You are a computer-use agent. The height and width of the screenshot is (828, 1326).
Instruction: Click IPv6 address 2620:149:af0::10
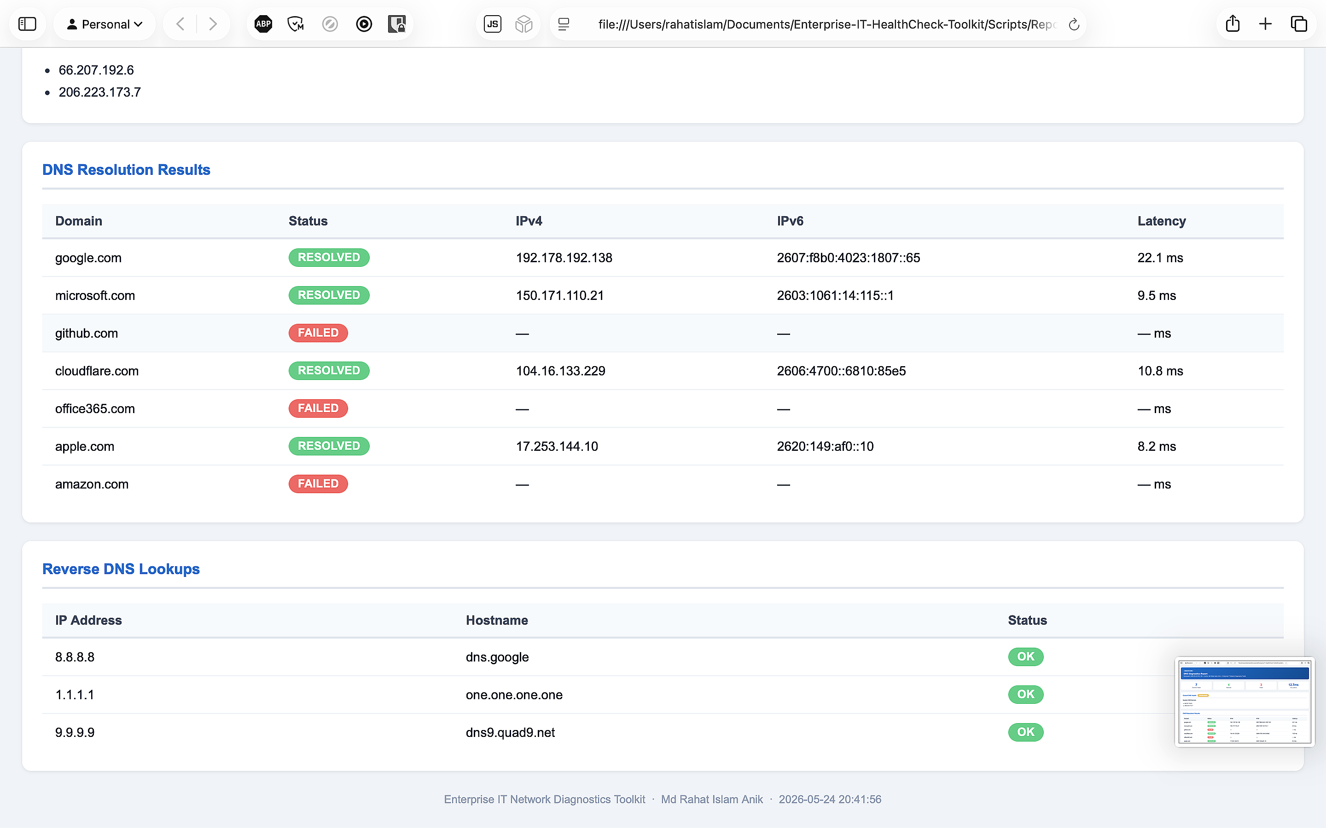click(x=825, y=447)
